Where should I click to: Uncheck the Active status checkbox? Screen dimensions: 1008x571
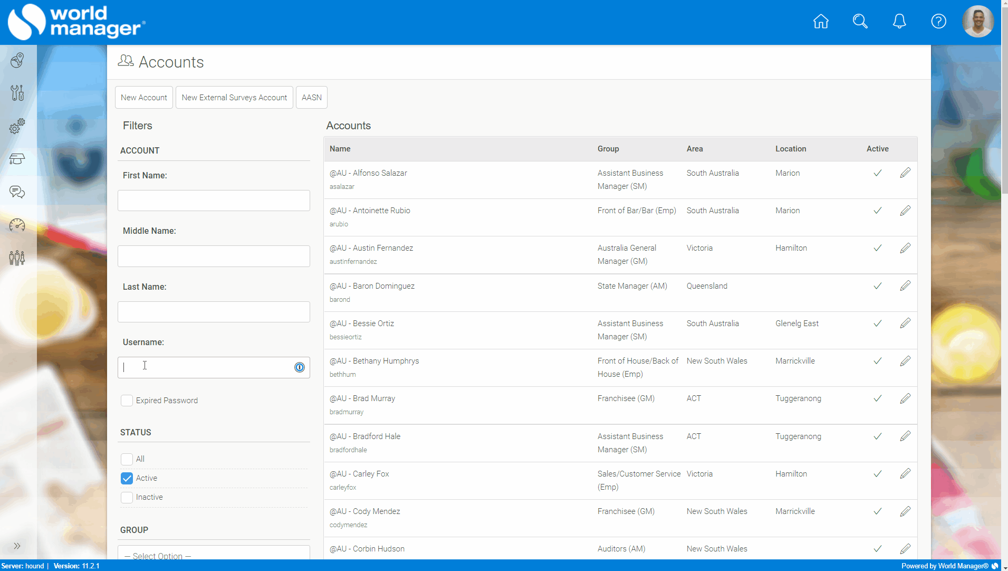pos(127,478)
